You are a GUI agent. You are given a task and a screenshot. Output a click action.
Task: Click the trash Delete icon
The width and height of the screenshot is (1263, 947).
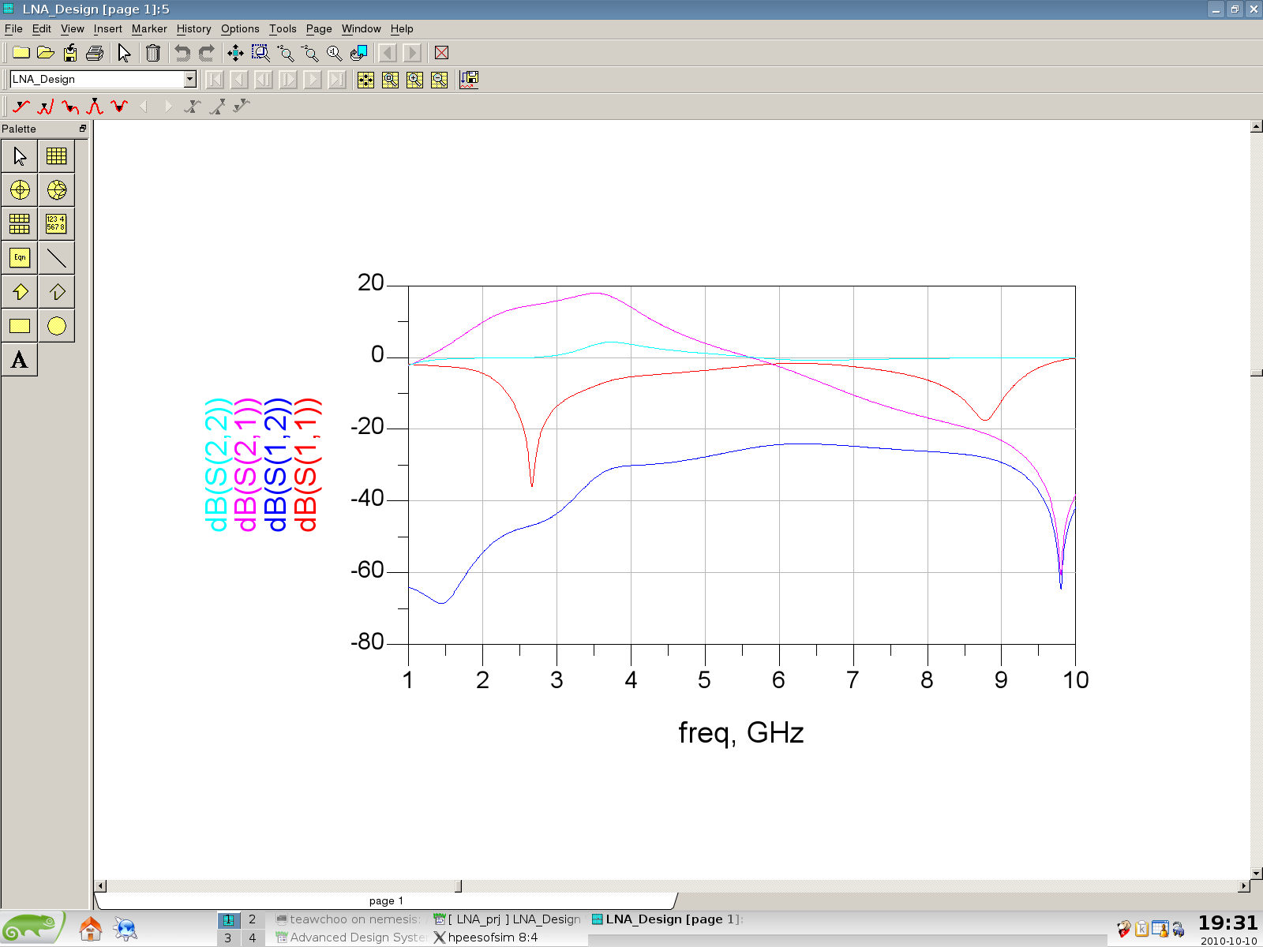[153, 53]
